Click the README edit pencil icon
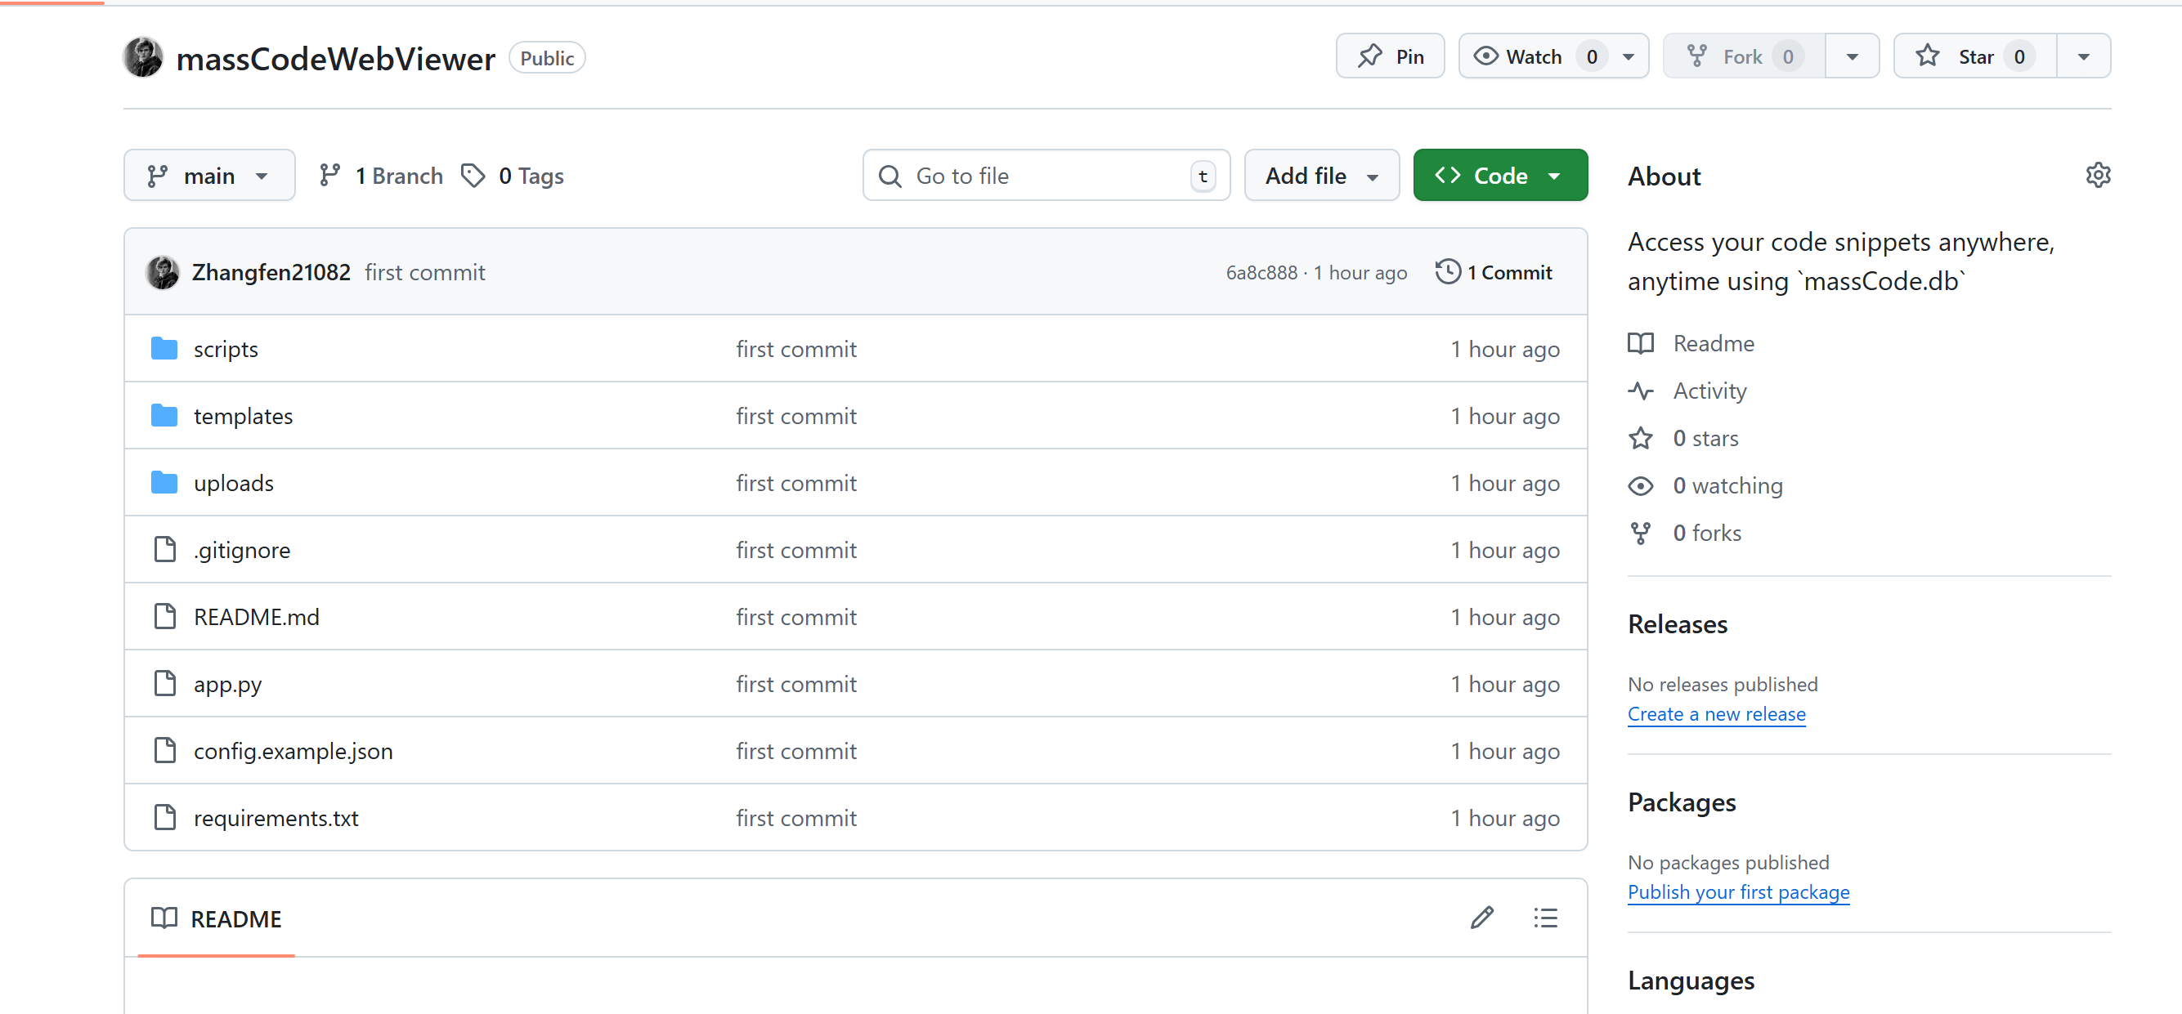The height and width of the screenshot is (1014, 2182). click(x=1481, y=918)
